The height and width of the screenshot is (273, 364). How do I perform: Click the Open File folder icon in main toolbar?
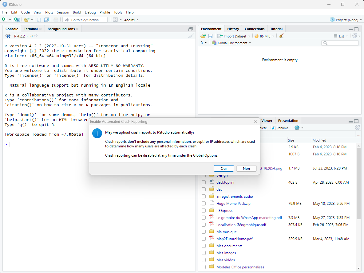coord(26,20)
